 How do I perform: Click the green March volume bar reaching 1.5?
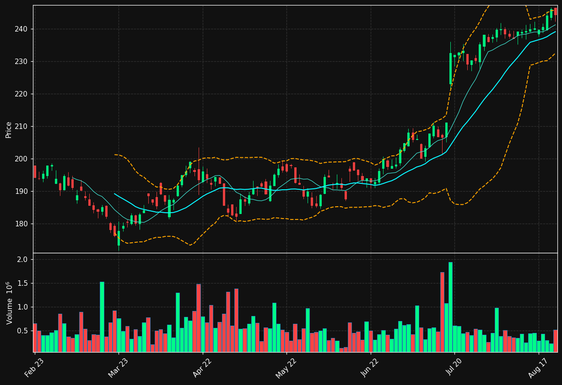click(102, 317)
